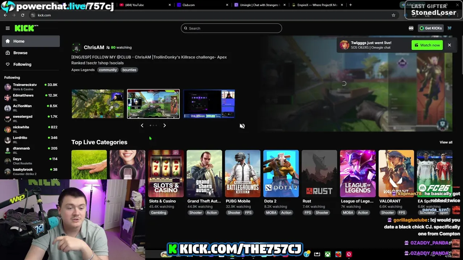Image resolution: width=463 pixels, height=260 pixels.
Task: Click MOBA tag under Dota 2
Action: pos(271,213)
